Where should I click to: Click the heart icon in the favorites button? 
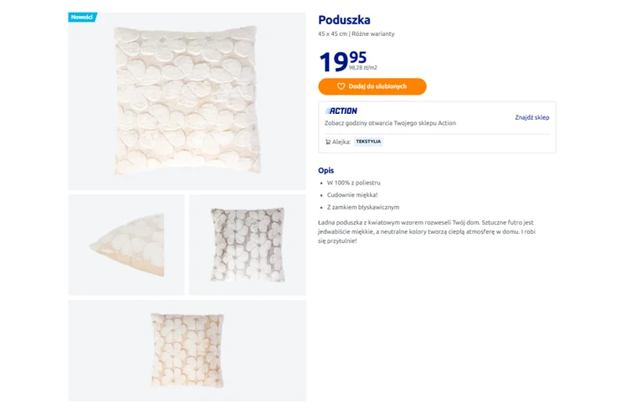[x=341, y=86]
